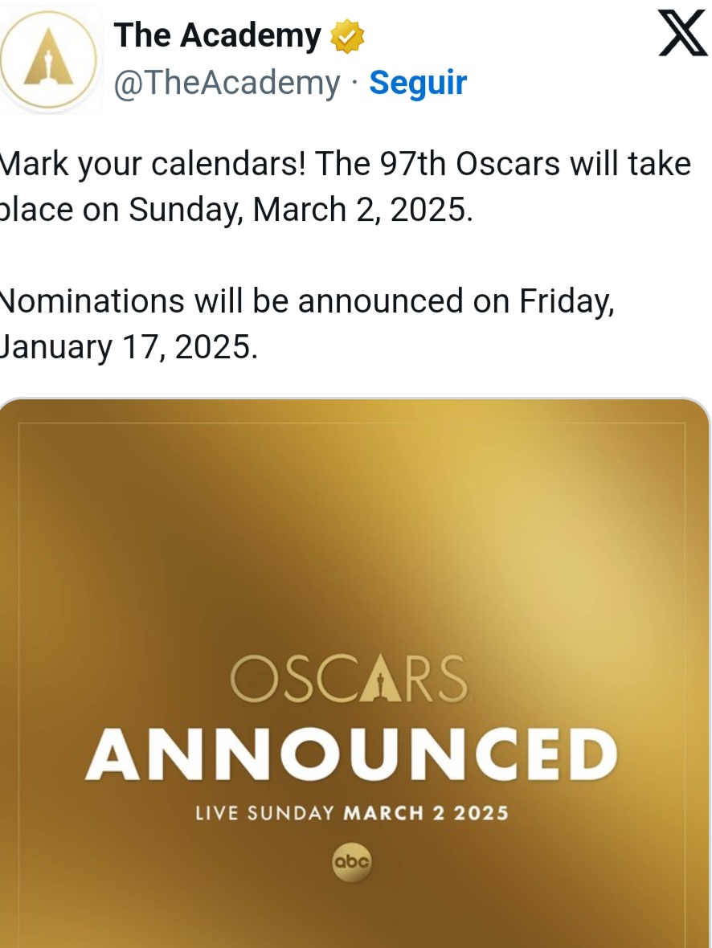The height and width of the screenshot is (948, 712).
Task: Select the "January 17, 2025" date text
Action: pyautogui.click(x=129, y=347)
